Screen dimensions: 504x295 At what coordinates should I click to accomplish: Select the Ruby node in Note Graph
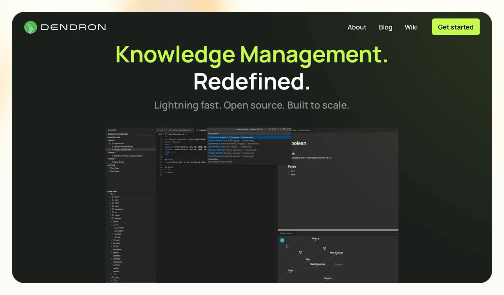(x=290, y=271)
